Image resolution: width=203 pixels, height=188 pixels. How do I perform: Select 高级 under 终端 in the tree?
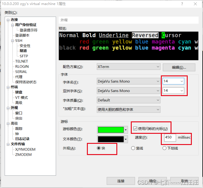[19, 103]
